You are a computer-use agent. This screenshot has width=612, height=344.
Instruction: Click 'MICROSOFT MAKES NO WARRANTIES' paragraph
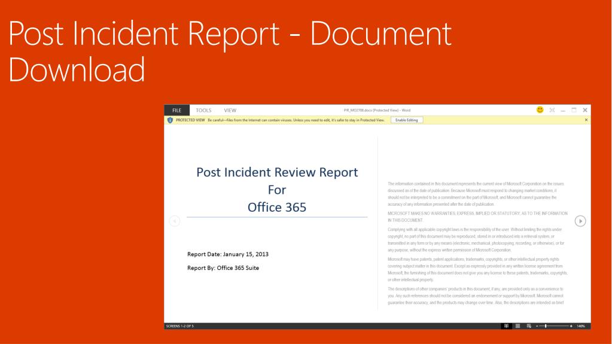[x=478, y=217]
